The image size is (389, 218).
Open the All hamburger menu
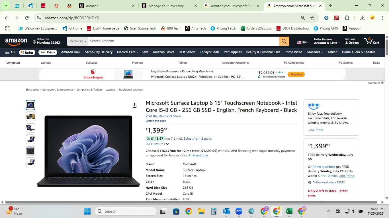(10, 52)
